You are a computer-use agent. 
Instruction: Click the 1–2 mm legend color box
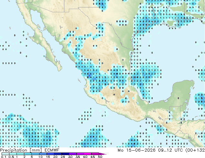point(20,154)
